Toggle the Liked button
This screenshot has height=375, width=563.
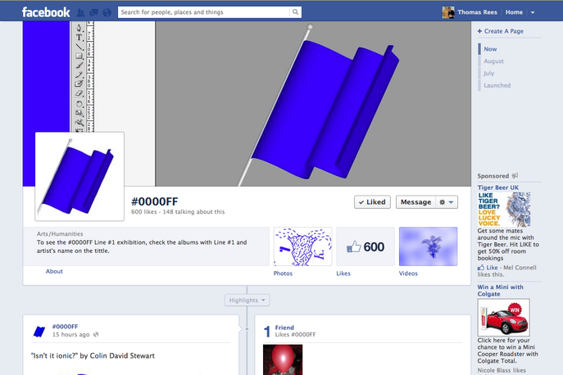pos(372,202)
